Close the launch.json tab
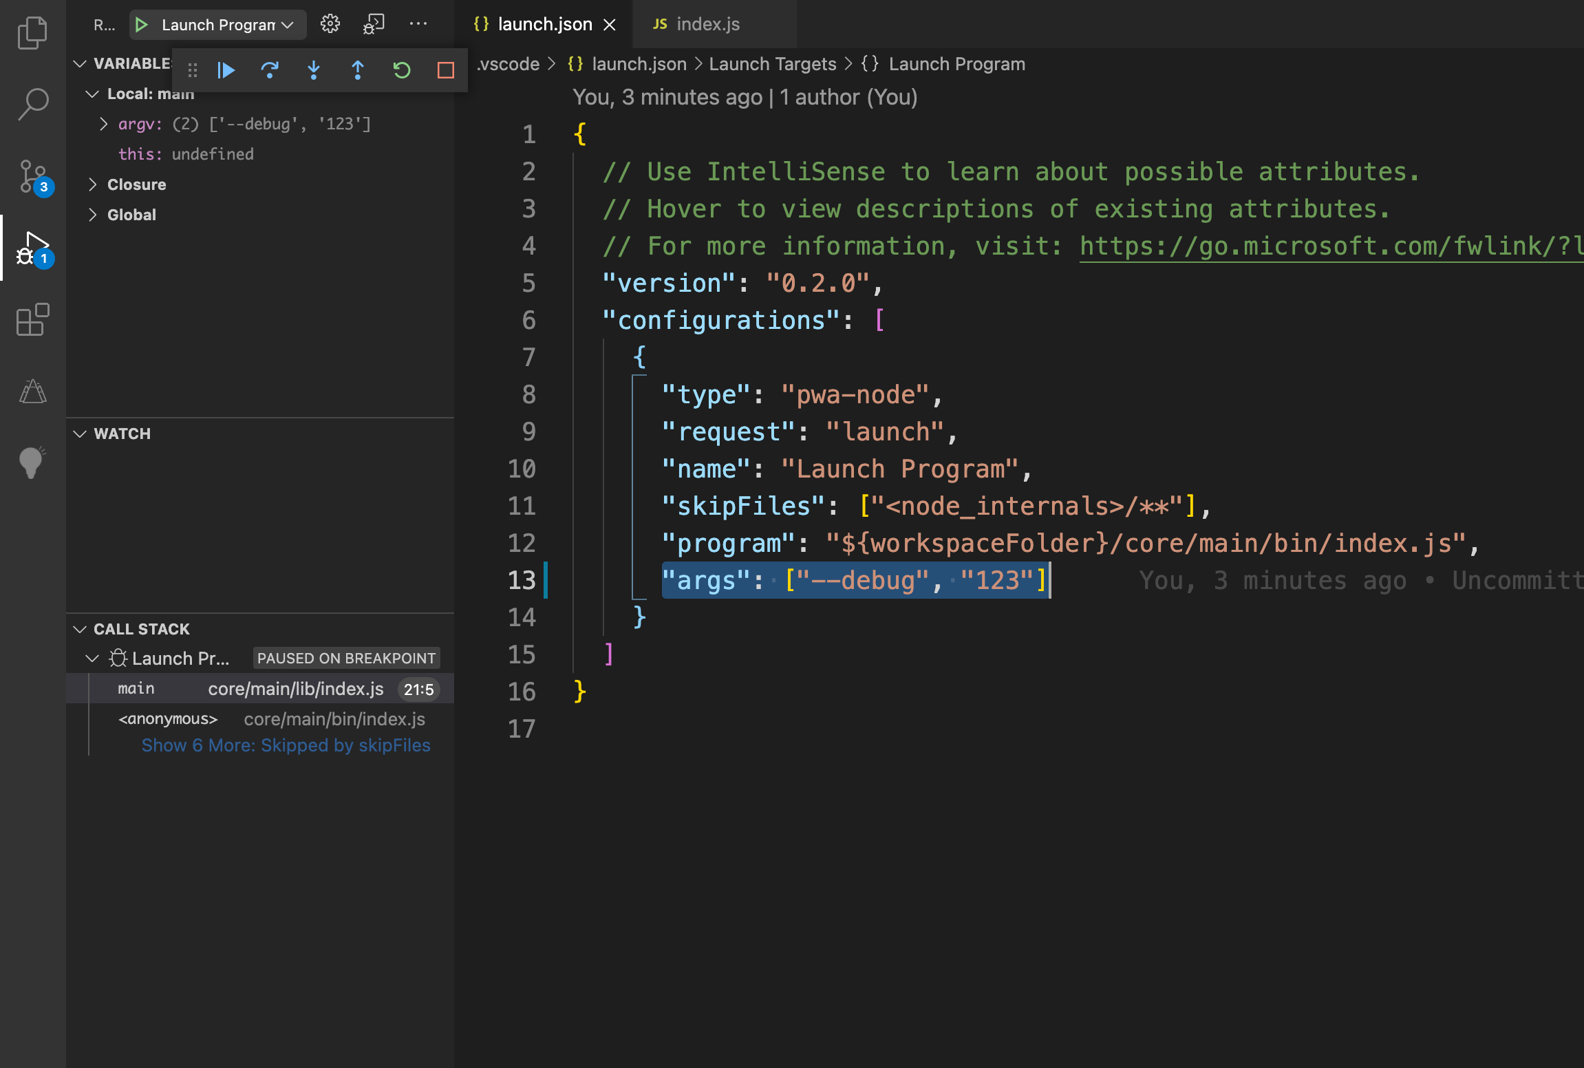The image size is (1584, 1068). pos(610,25)
